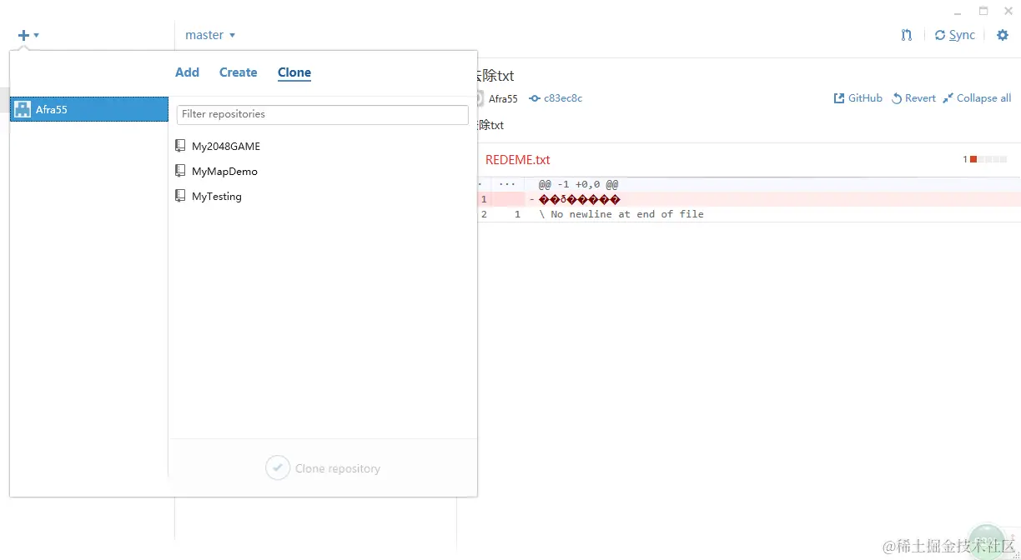Choose the My2048GAME repository
Viewport: 1021px width, 560px height.
(x=226, y=146)
